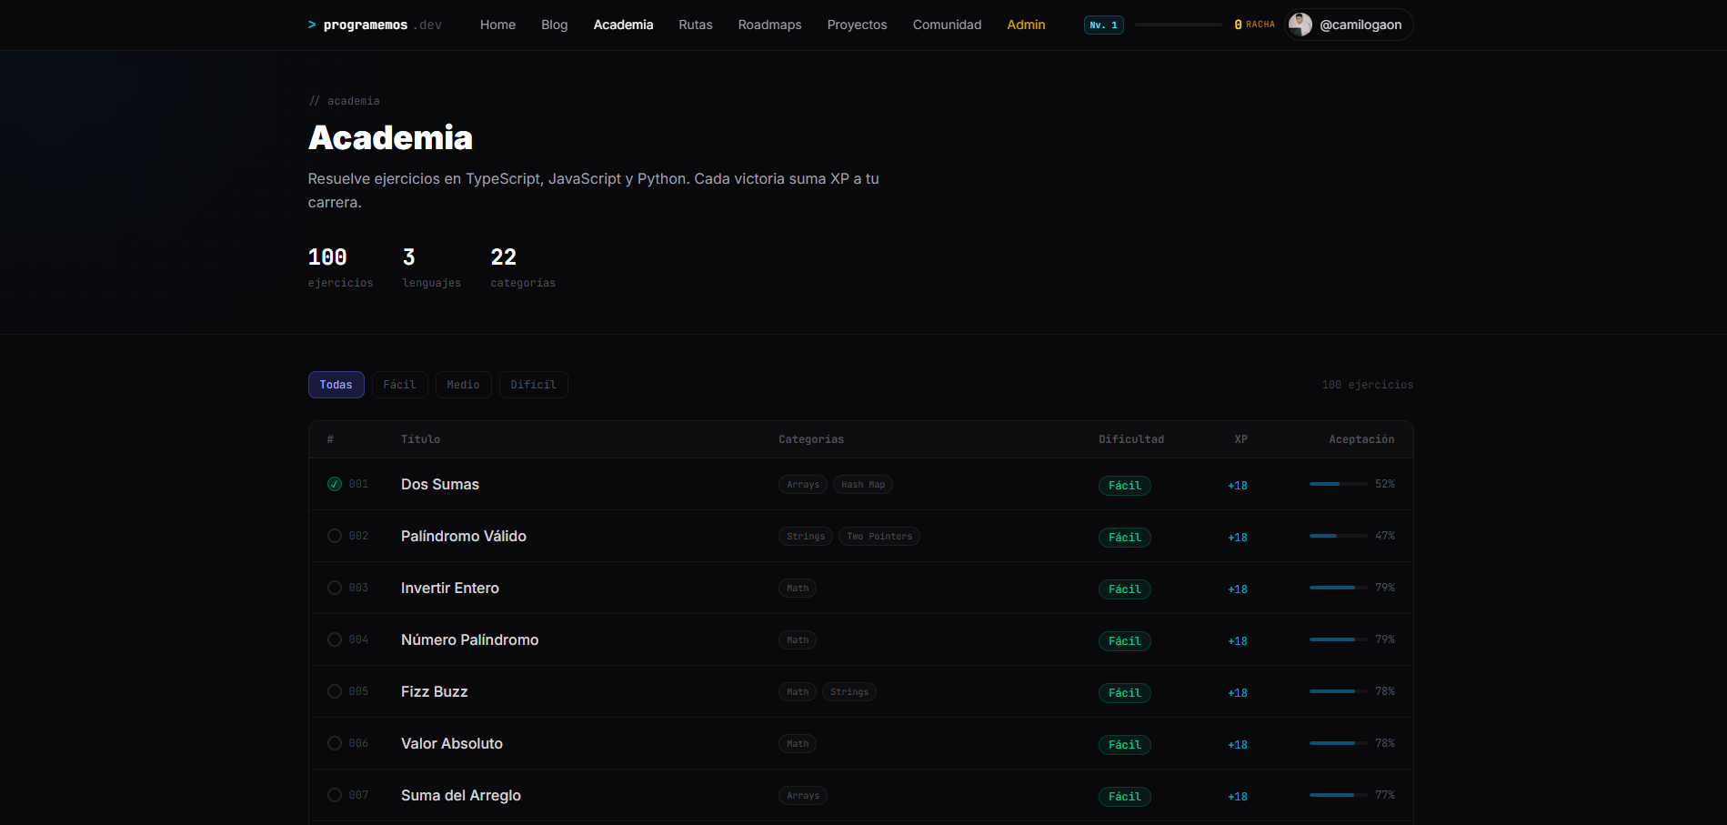Screen dimensions: 1727x825
Task: Click the Math tag on Valor Absoluto
Action: (x=798, y=744)
